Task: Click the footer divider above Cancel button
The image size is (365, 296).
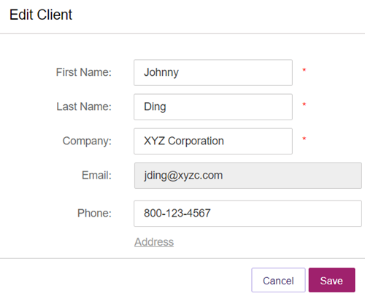Action: click(x=182, y=258)
